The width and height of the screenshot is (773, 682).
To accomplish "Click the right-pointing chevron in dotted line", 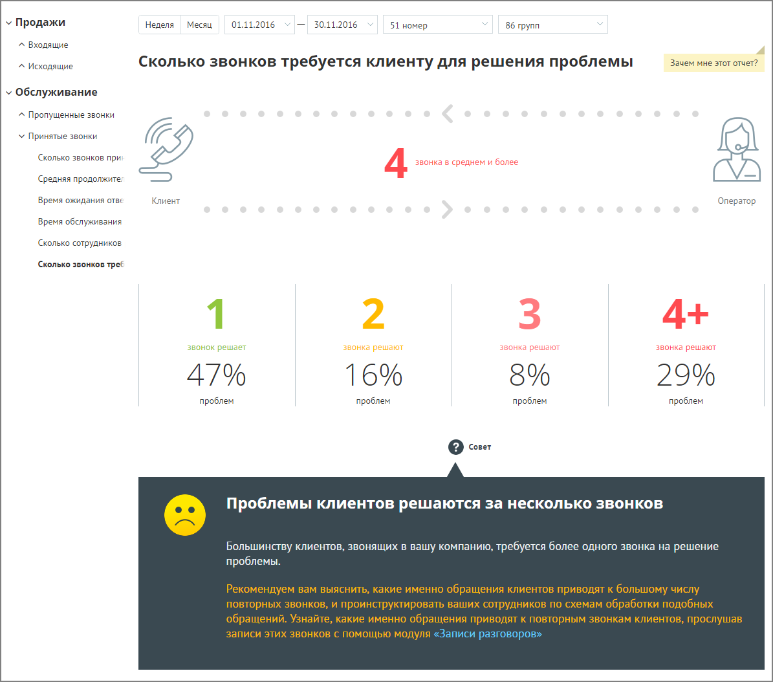I will point(447,210).
